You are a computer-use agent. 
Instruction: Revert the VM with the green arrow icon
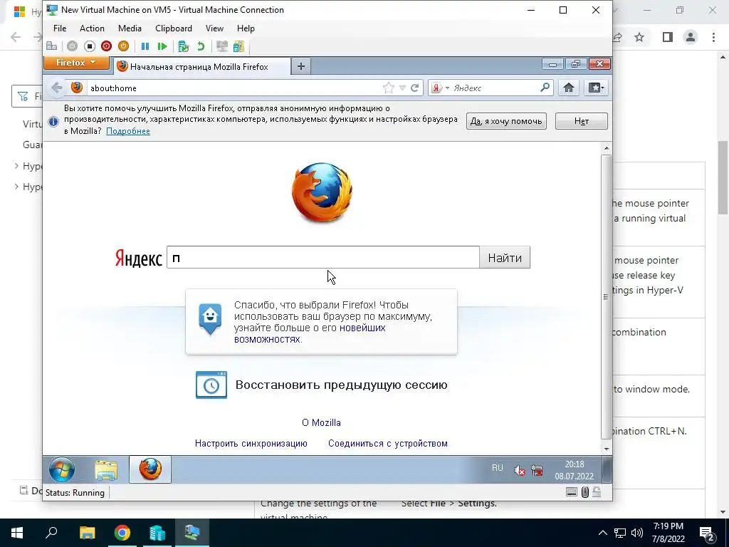201,46
